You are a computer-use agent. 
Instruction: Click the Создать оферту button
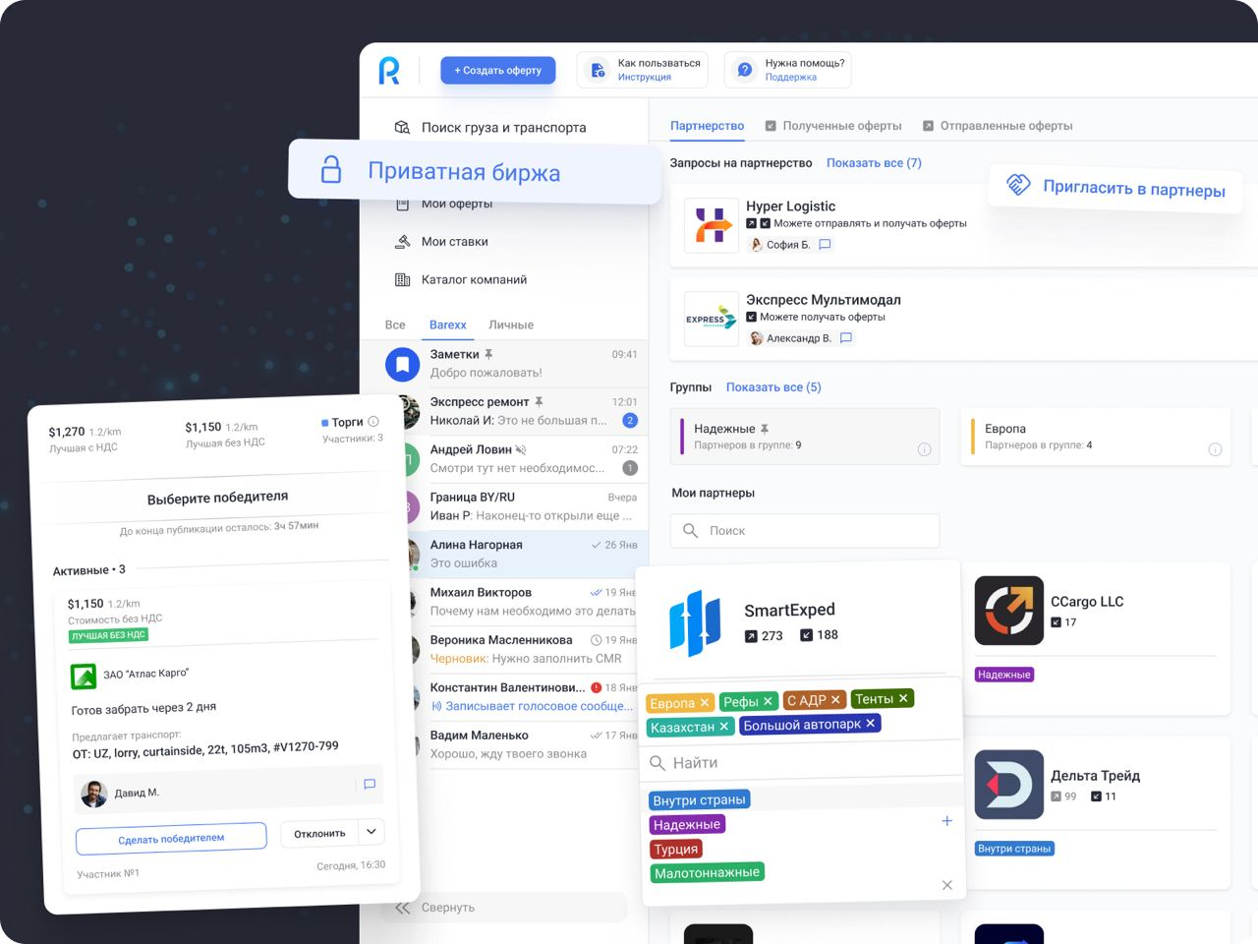click(498, 70)
